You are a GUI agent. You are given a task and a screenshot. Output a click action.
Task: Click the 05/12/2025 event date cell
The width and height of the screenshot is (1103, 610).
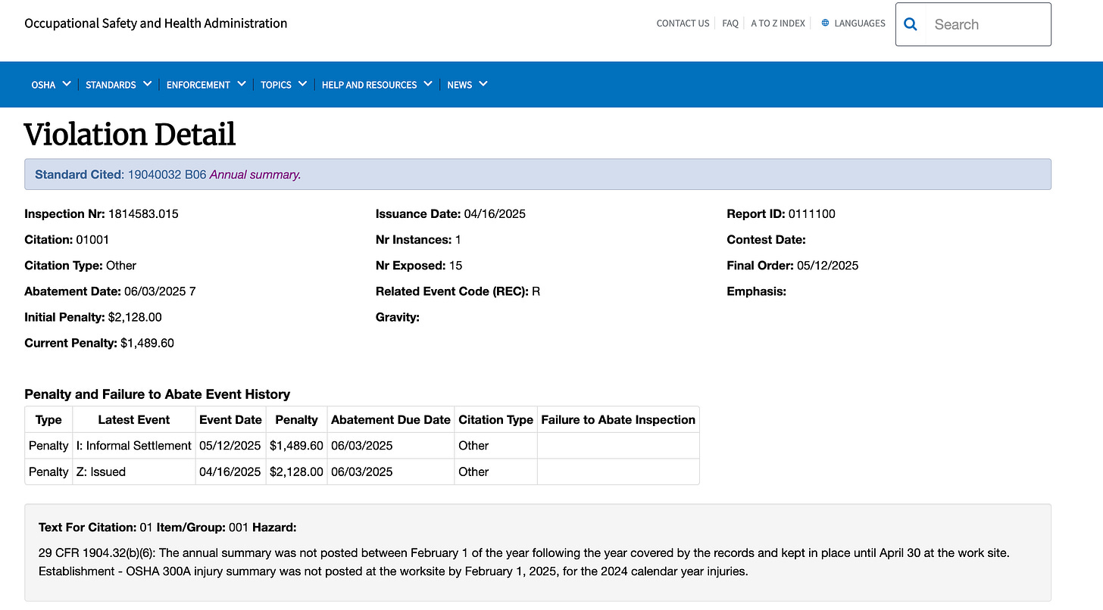[x=230, y=446]
